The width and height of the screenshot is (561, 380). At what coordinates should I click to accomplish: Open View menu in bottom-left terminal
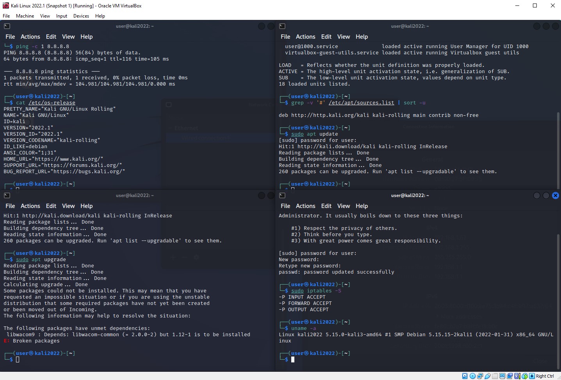(68, 206)
